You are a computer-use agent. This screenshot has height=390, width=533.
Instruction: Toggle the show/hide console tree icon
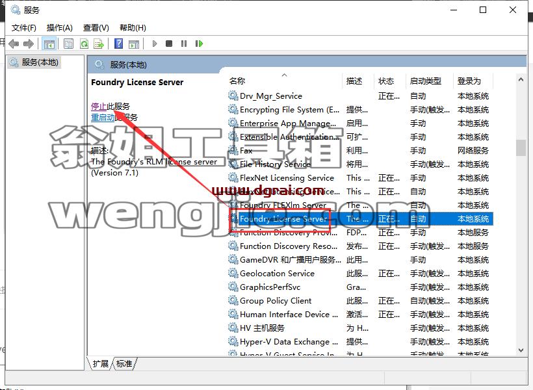[x=49, y=44]
